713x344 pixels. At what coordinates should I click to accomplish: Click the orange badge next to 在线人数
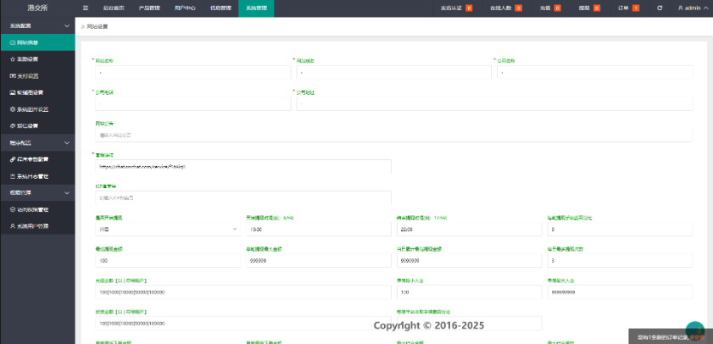pos(518,8)
